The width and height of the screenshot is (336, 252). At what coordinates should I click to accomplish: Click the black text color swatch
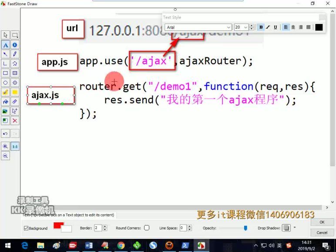319,27
